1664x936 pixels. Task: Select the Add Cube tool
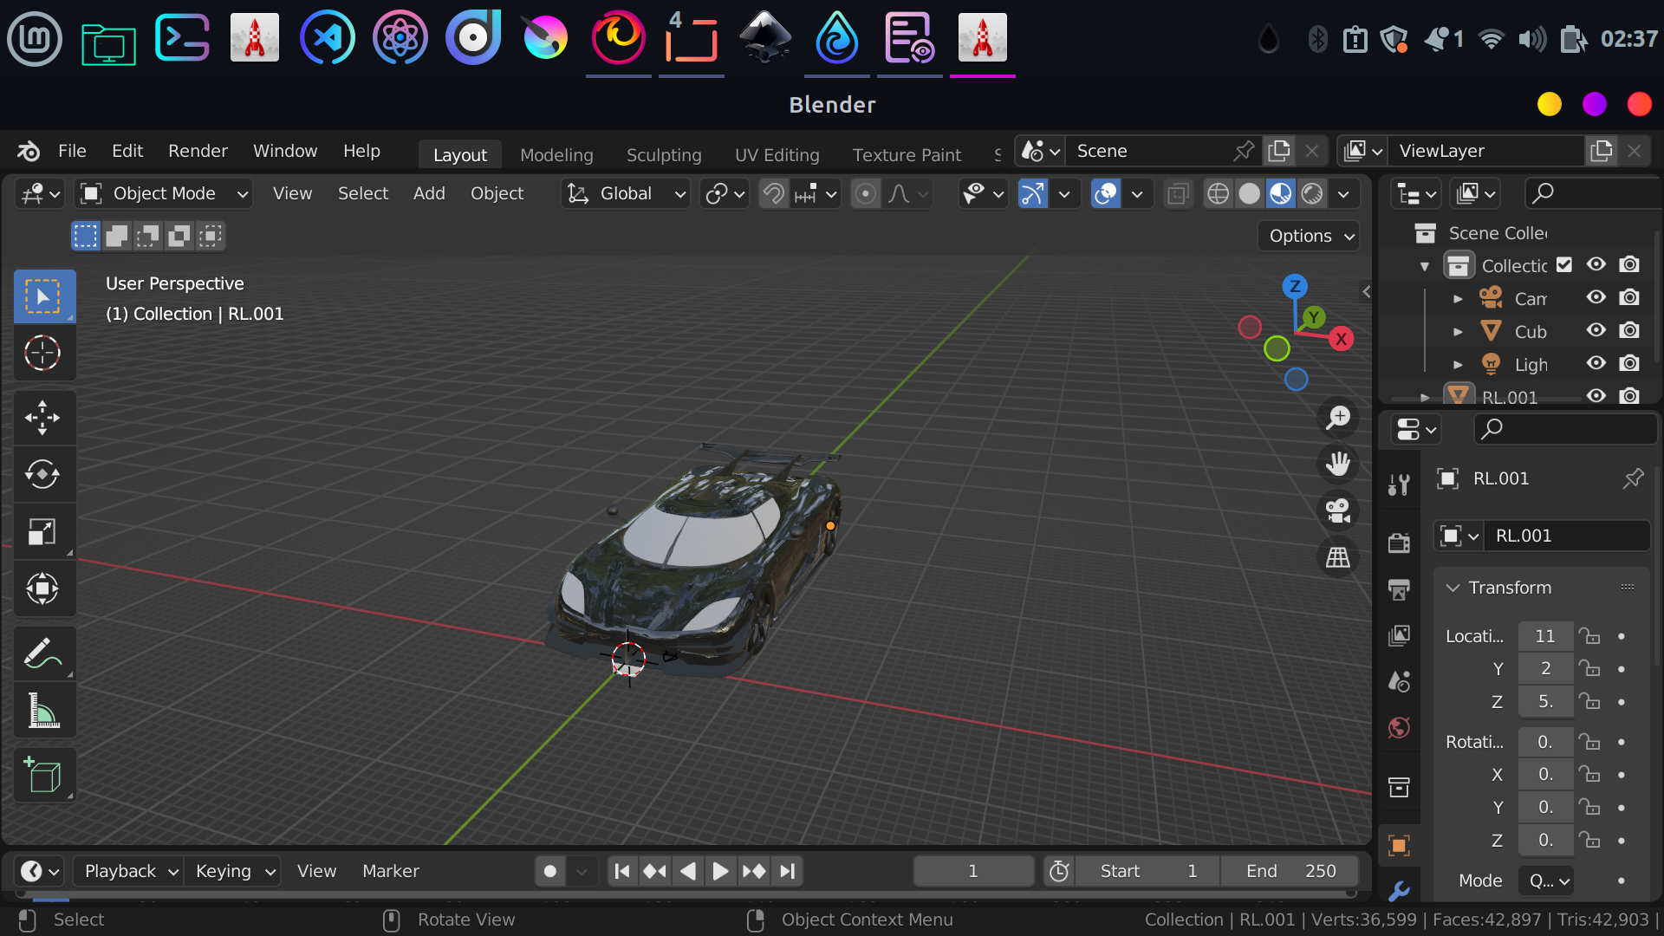(x=43, y=775)
